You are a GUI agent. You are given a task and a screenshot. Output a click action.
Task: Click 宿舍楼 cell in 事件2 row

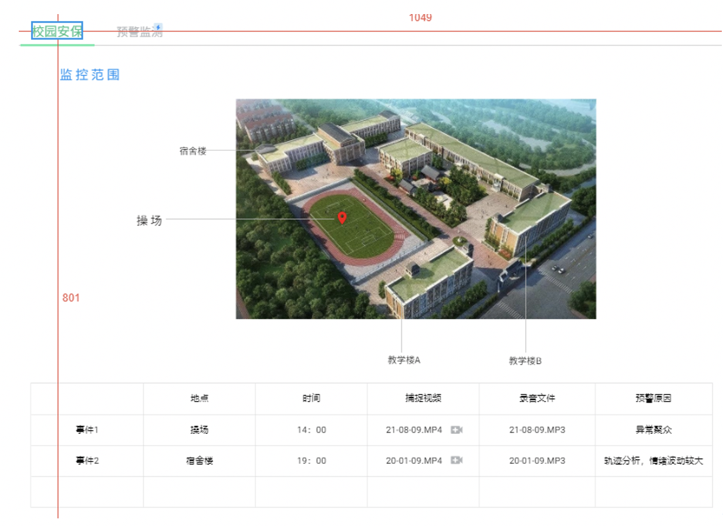[x=200, y=460]
